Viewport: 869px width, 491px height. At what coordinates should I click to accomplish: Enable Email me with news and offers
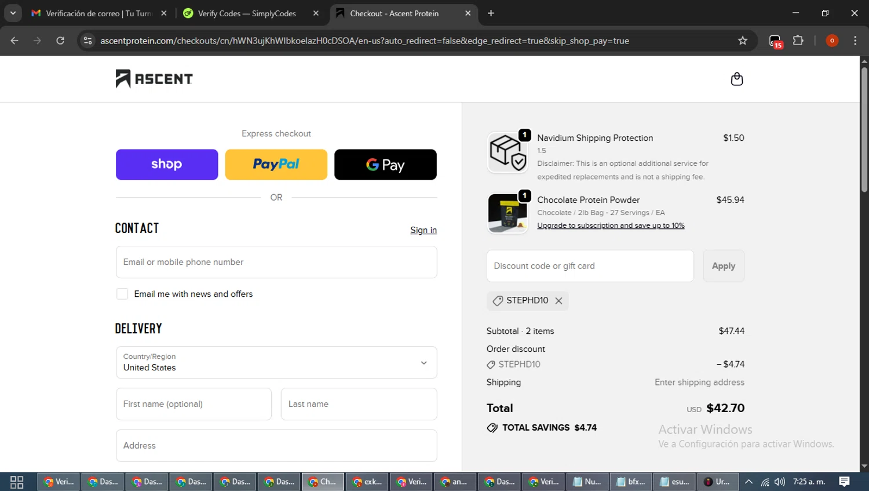[122, 294]
